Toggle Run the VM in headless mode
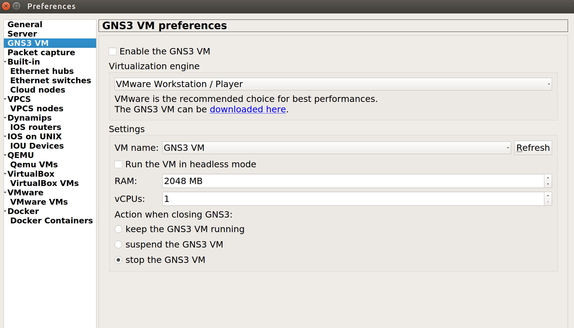This screenshot has width=574, height=328. (x=118, y=164)
